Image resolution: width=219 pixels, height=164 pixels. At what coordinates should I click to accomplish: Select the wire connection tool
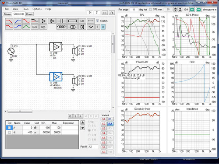pos(91,21)
